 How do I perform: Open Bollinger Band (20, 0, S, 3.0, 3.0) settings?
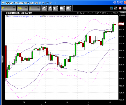click(61, 16)
